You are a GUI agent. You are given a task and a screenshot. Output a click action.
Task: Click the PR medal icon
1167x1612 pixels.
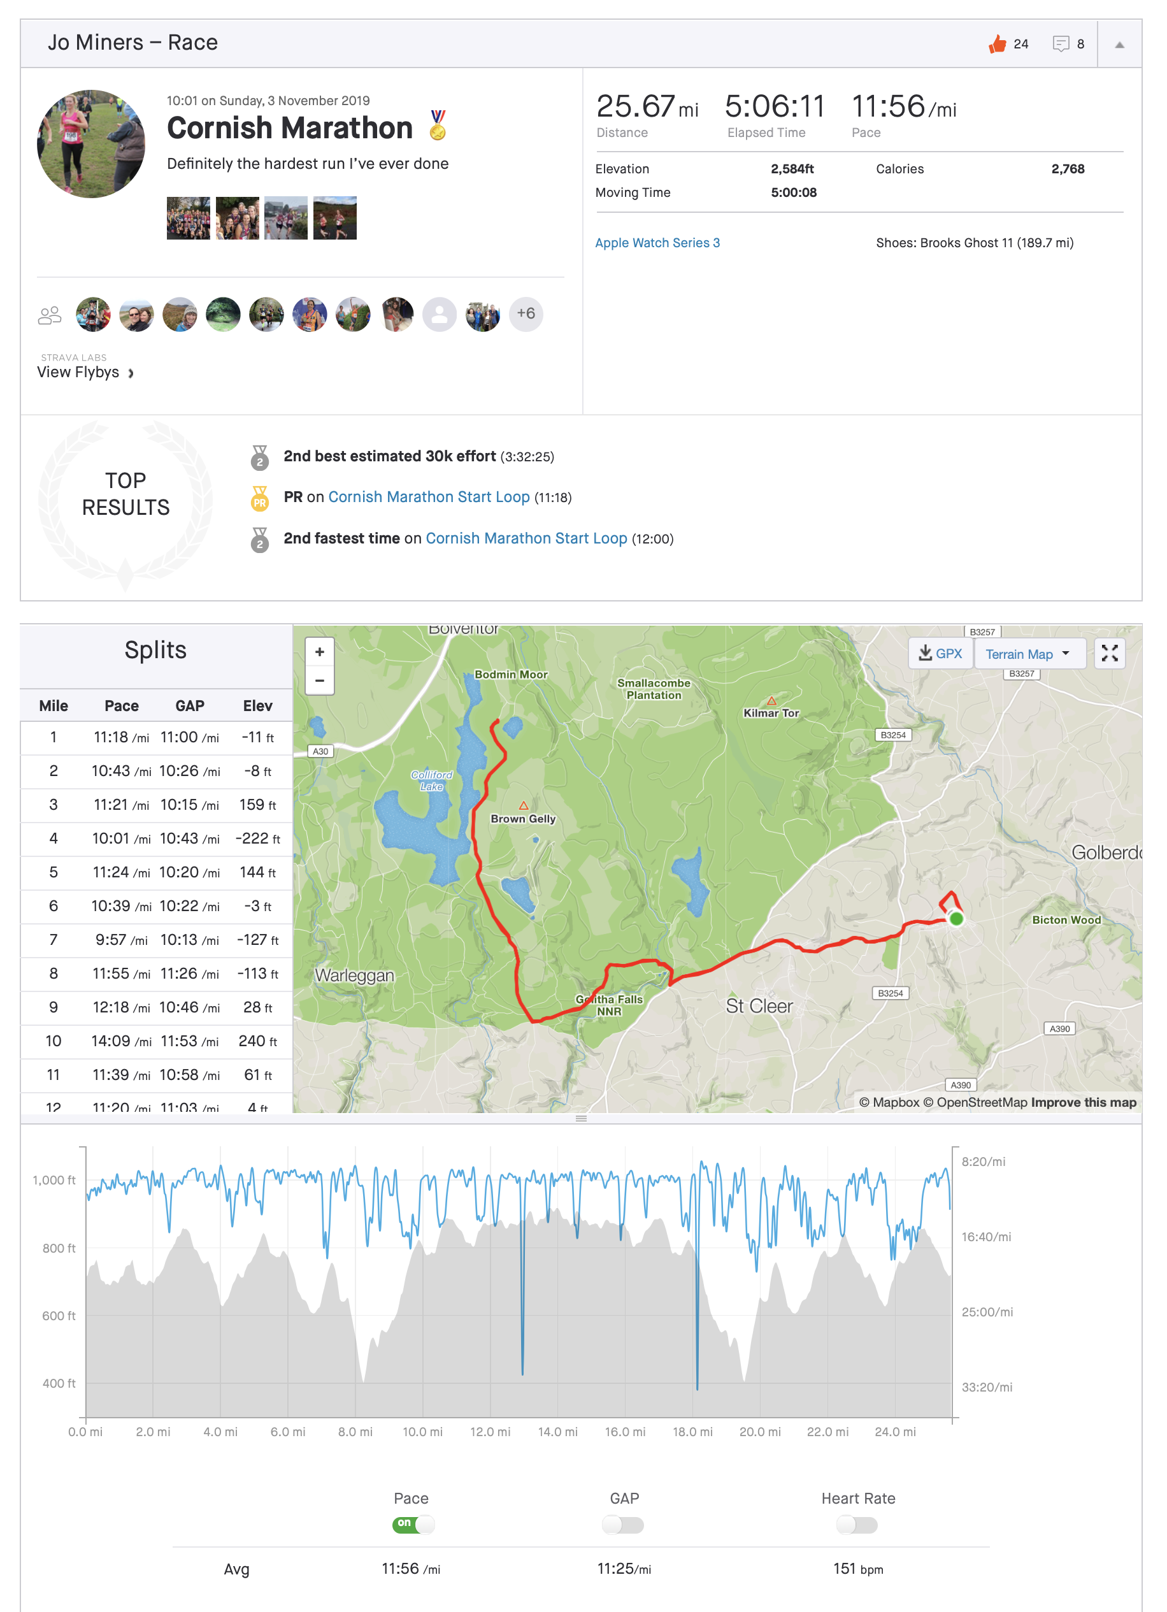(x=259, y=498)
